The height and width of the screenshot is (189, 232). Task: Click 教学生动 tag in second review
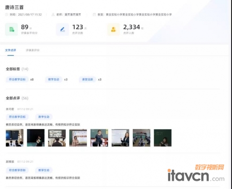44,170
